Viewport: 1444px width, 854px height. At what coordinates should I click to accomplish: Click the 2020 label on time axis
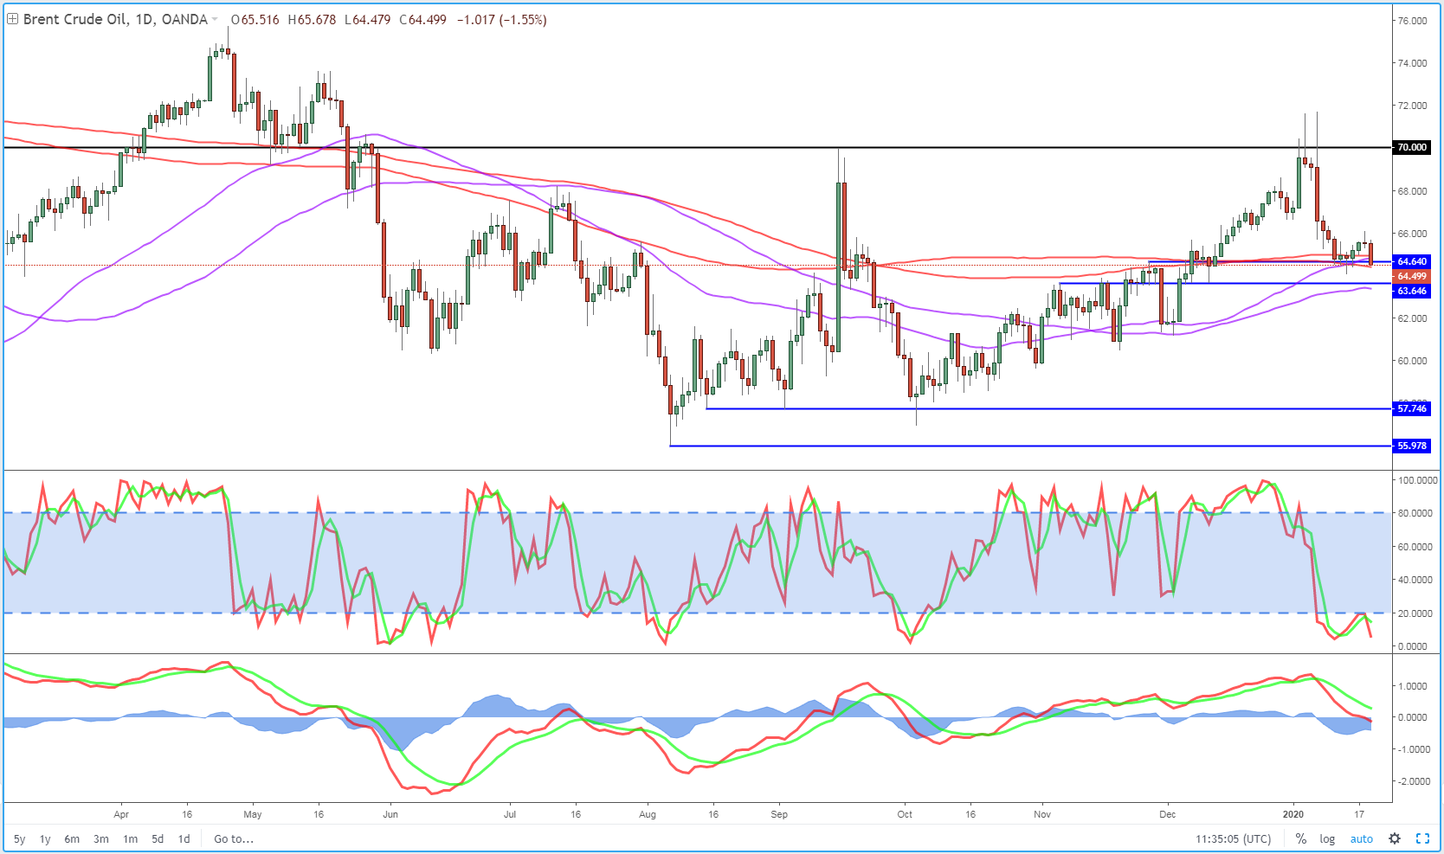(1293, 814)
